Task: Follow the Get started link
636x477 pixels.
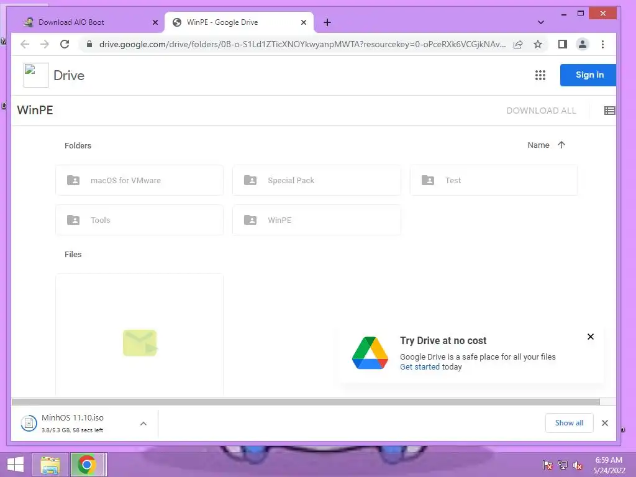Action: [420, 366]
